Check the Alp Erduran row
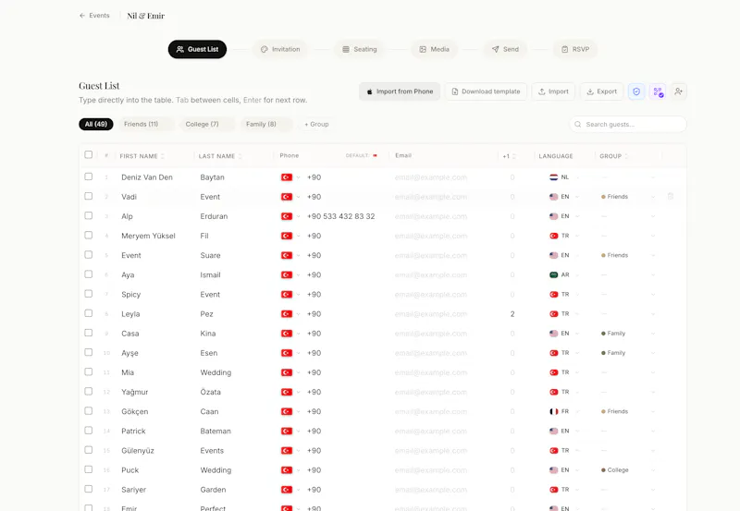The image size is (740, 511). 88,215
